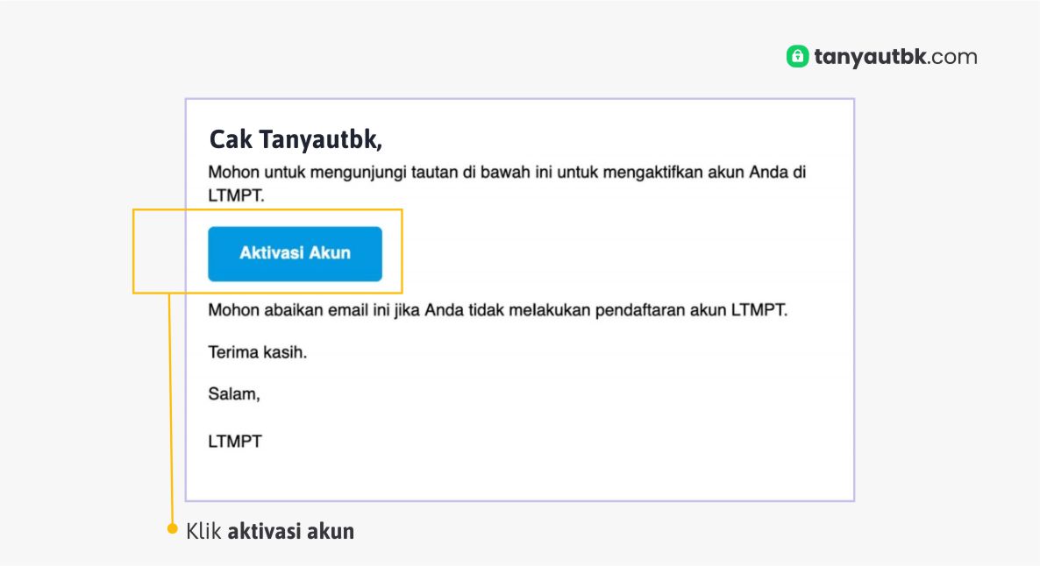1040x566 pixels.
Task: Click the bold aktivasi akun caption text
Action: coord(290,530)
